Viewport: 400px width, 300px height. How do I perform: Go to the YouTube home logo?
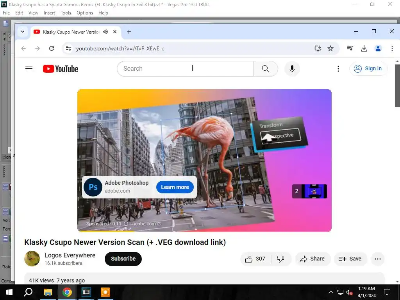pos(61,69)
